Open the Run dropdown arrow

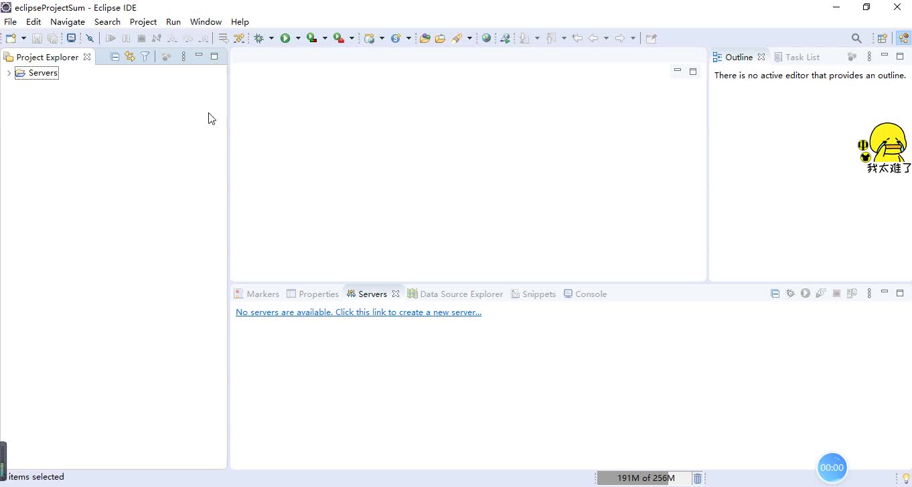[297, 38]
